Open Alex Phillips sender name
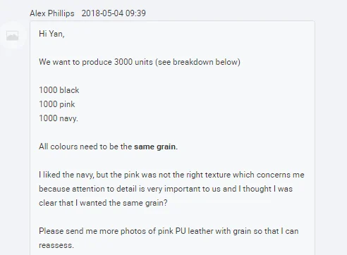 (x=52, y=13)
